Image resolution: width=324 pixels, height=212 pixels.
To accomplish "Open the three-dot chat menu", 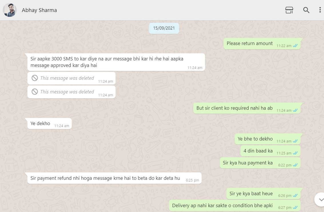I will click(x=320, y=10).
